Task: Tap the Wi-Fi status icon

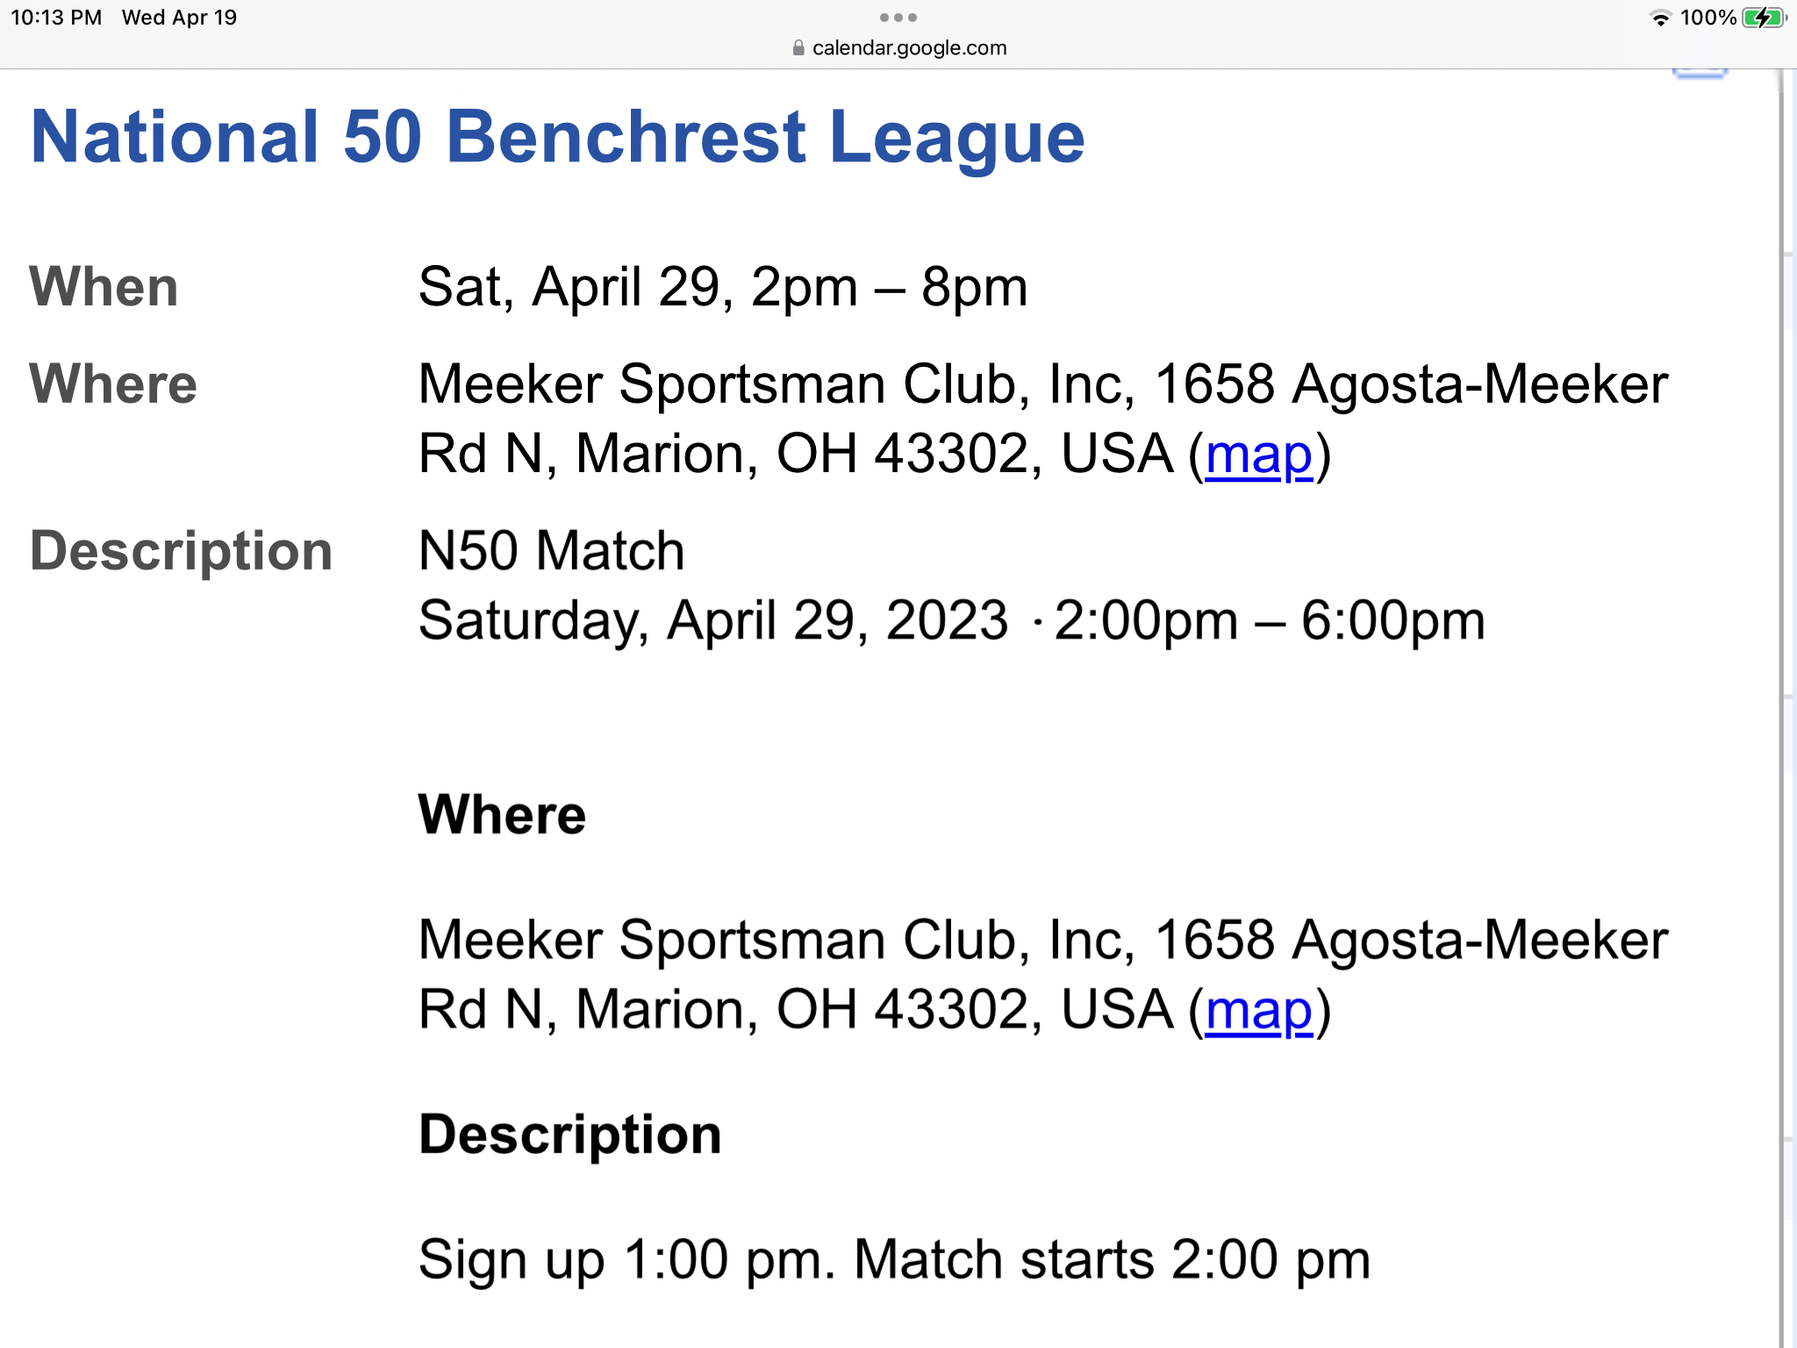Action: pyautogui.click(x=1660, y=18)
